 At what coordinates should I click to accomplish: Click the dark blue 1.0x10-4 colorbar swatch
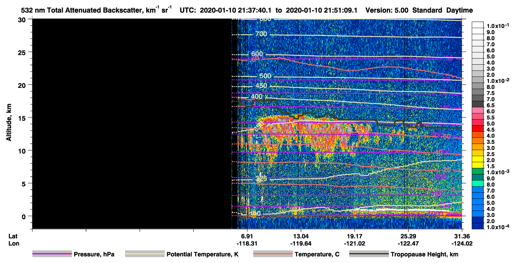pyautogui.click(x=478, y=227)
